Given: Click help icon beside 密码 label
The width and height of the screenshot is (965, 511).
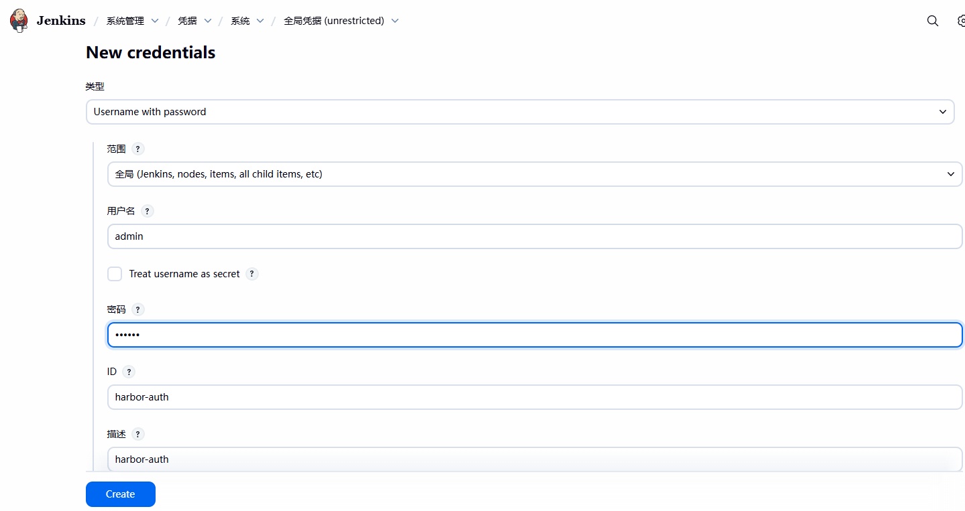Looking at the screenshot, I should [x=137, y=309].
